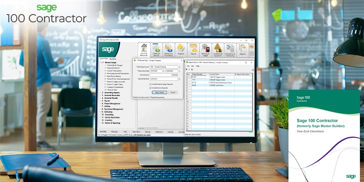Click the lookup icon beside Checking Account field
This screenshot has width=364, height=182.
(179, 67)
